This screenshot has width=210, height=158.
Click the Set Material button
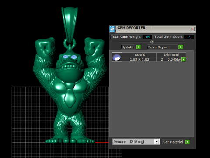[x=173, y=142]
